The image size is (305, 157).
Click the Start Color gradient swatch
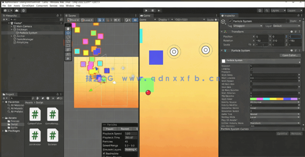point(274,99)
